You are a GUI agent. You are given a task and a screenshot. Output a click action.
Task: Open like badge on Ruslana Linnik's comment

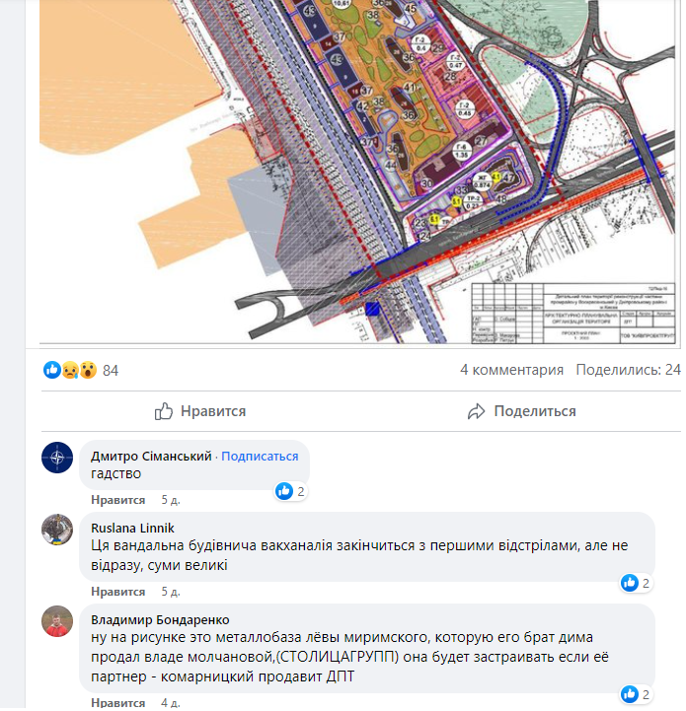pos(637,585)
